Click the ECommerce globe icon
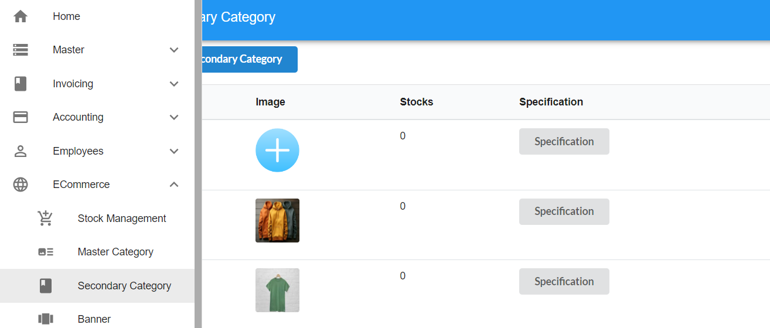Image resolution: width=770 pixels, height=328 pixels. click(x=21, y=184)
